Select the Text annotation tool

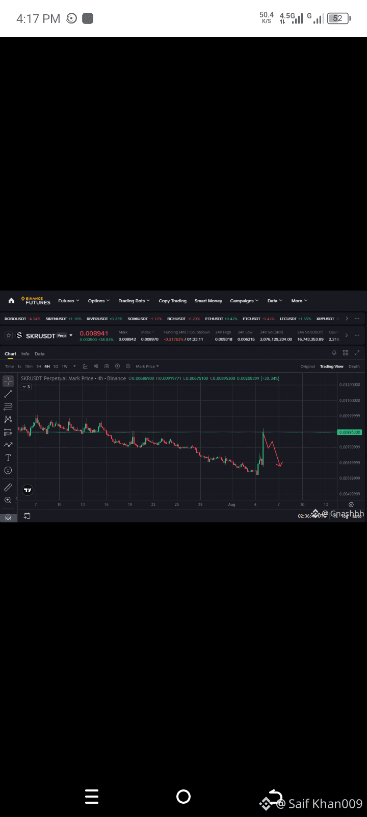(8, 458)
